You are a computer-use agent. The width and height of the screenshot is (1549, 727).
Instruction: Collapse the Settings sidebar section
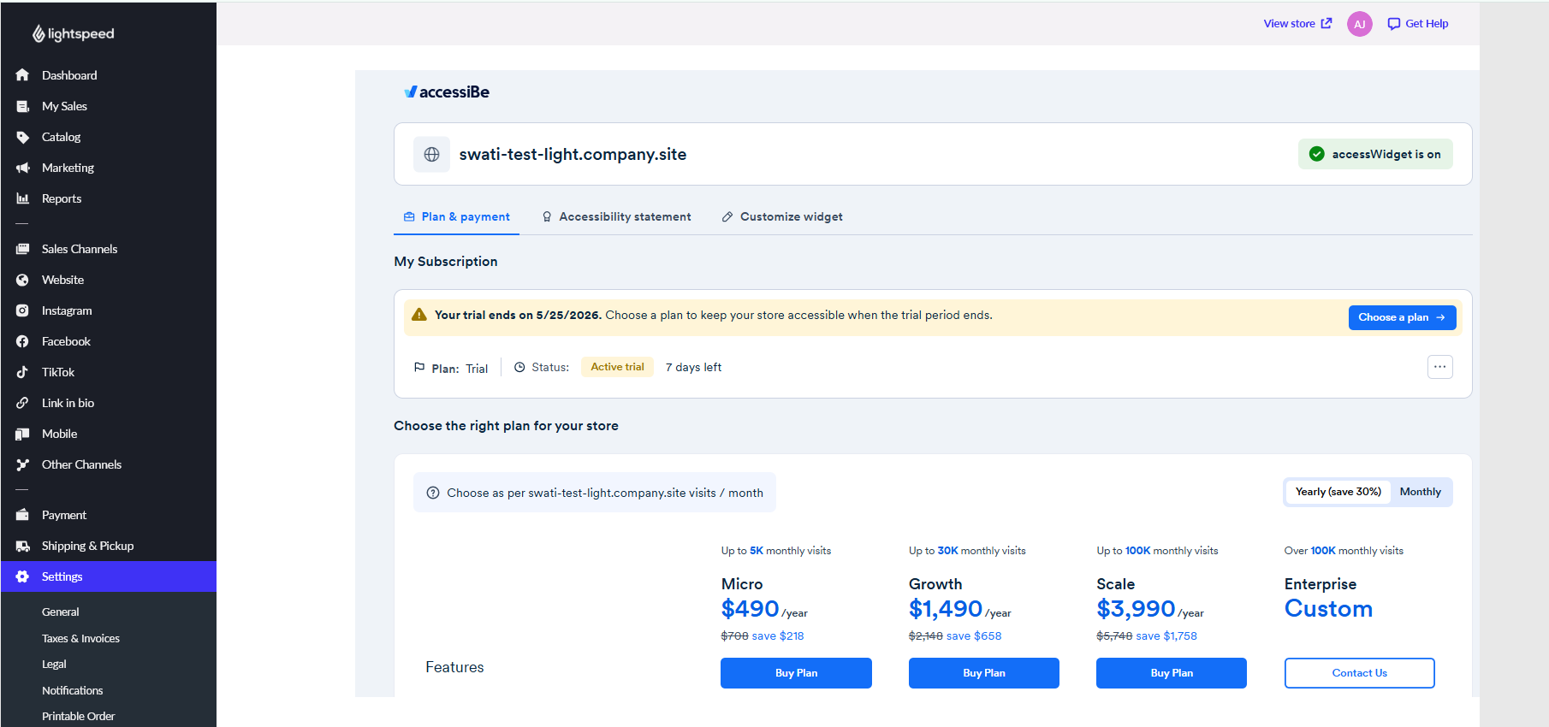click(109, 576)
